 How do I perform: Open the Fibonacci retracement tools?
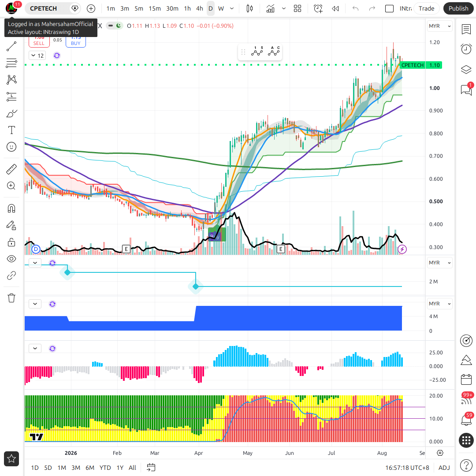11,63
